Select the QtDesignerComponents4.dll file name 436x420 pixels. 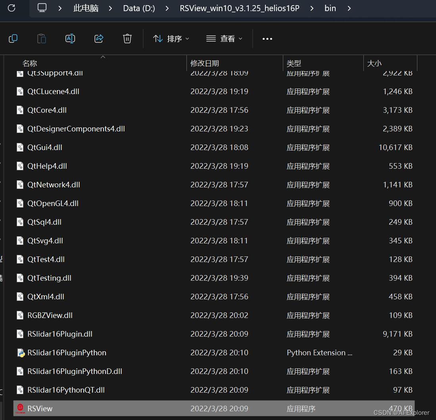[76, 129]
